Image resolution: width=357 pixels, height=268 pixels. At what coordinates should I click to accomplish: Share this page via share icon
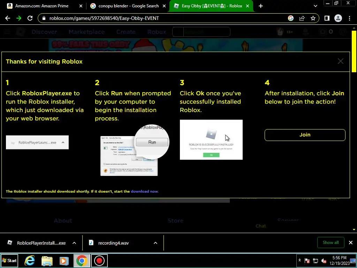pyautogui.click(x=302, y=18)
